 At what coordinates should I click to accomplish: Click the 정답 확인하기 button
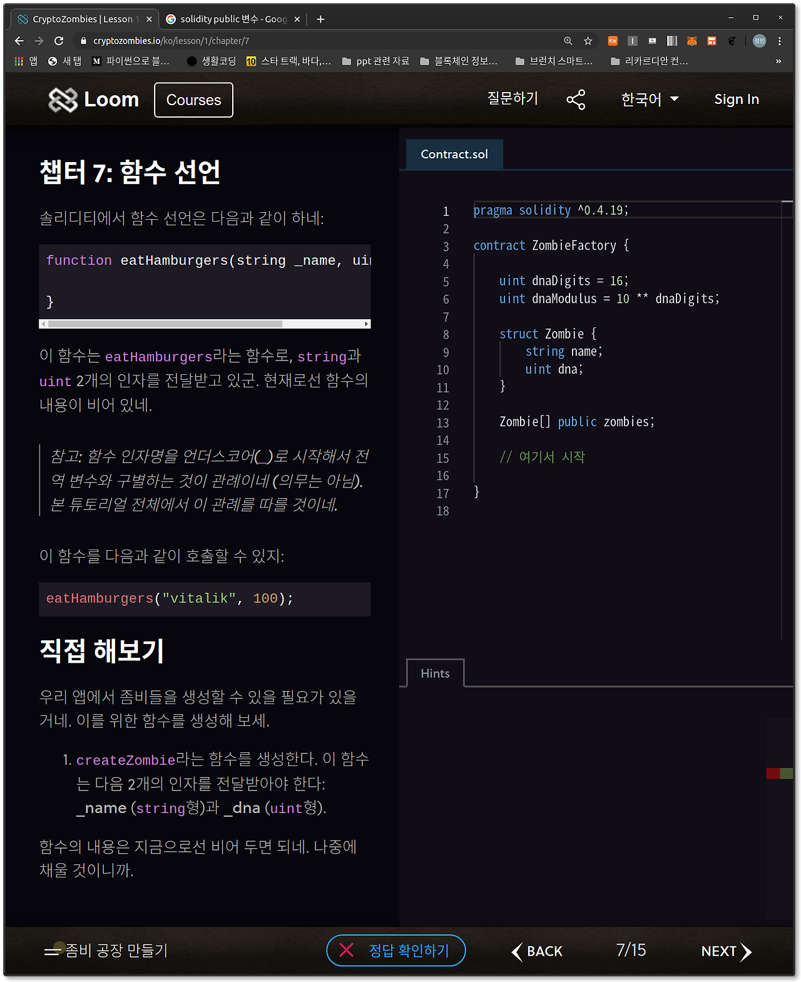pyautogui.click(x=396, y=950)
